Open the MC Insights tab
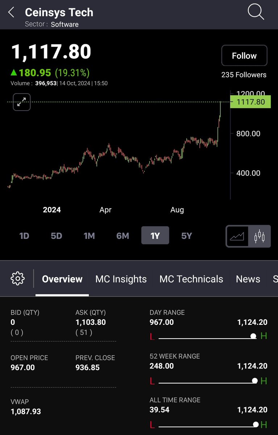 [121, 279]
